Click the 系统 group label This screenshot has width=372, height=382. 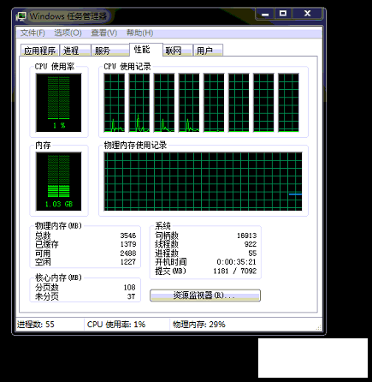[162, 226]
